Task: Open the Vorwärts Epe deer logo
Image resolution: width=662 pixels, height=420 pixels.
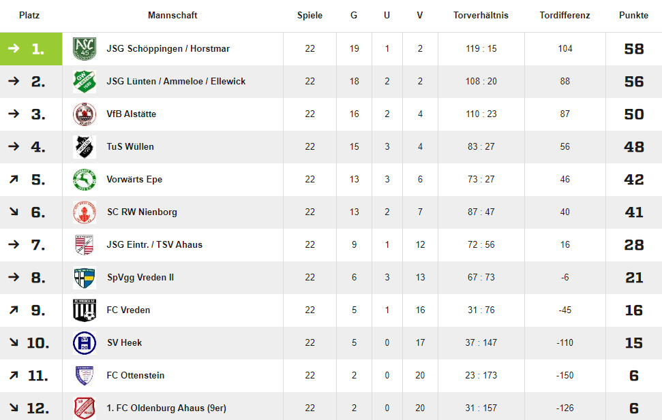Action: tap(85, 180)
